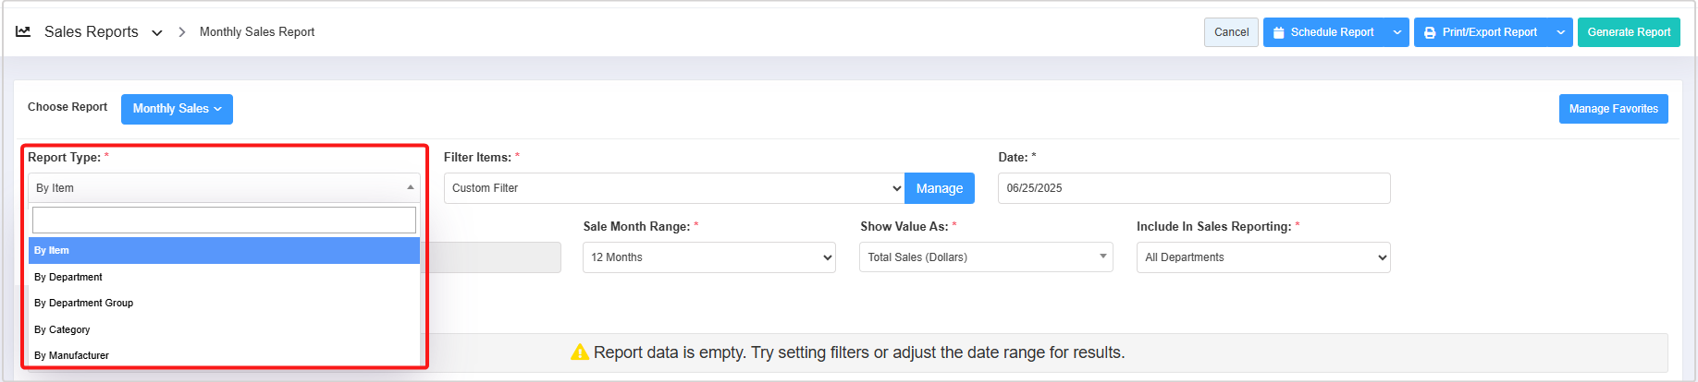Viewport: 1698px width, 382px height.
Task: Click the Date input field
Action: [1193, 188]
